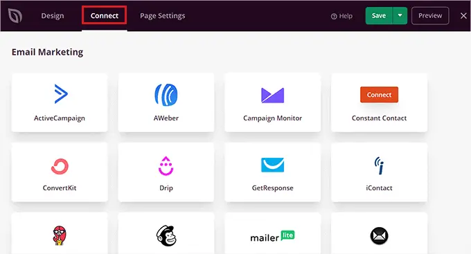Switch to the Design tab
The width and height of the screenshot is (471, 254).
point(53,16)
